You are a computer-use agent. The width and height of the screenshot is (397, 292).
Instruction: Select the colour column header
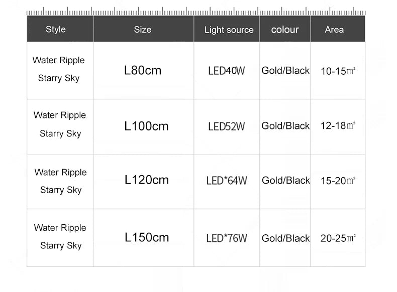[285, 30]
